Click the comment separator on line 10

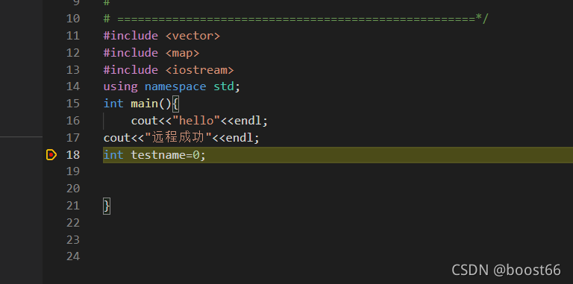(x=296, y=19)
